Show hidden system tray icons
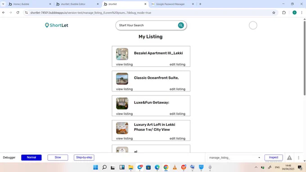This screenshot has width=306, height=172. pos(256,168)
